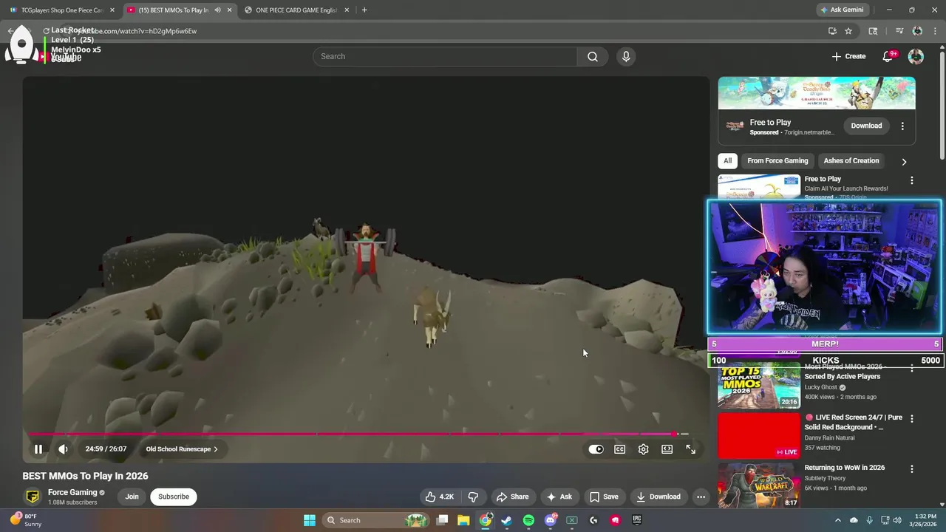Subscribe to Force Gaming

tap(174, 497)
